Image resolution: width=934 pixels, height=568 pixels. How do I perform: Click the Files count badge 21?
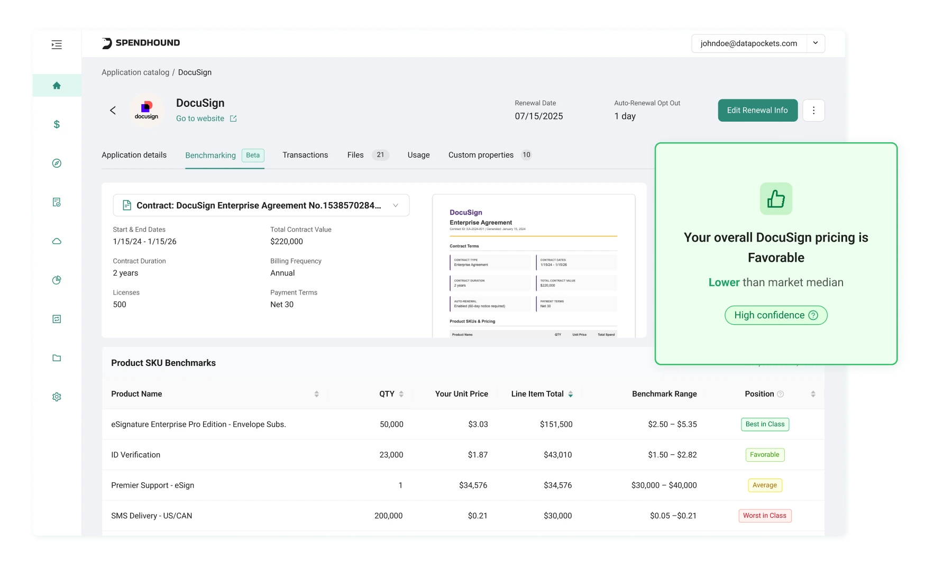380,155
